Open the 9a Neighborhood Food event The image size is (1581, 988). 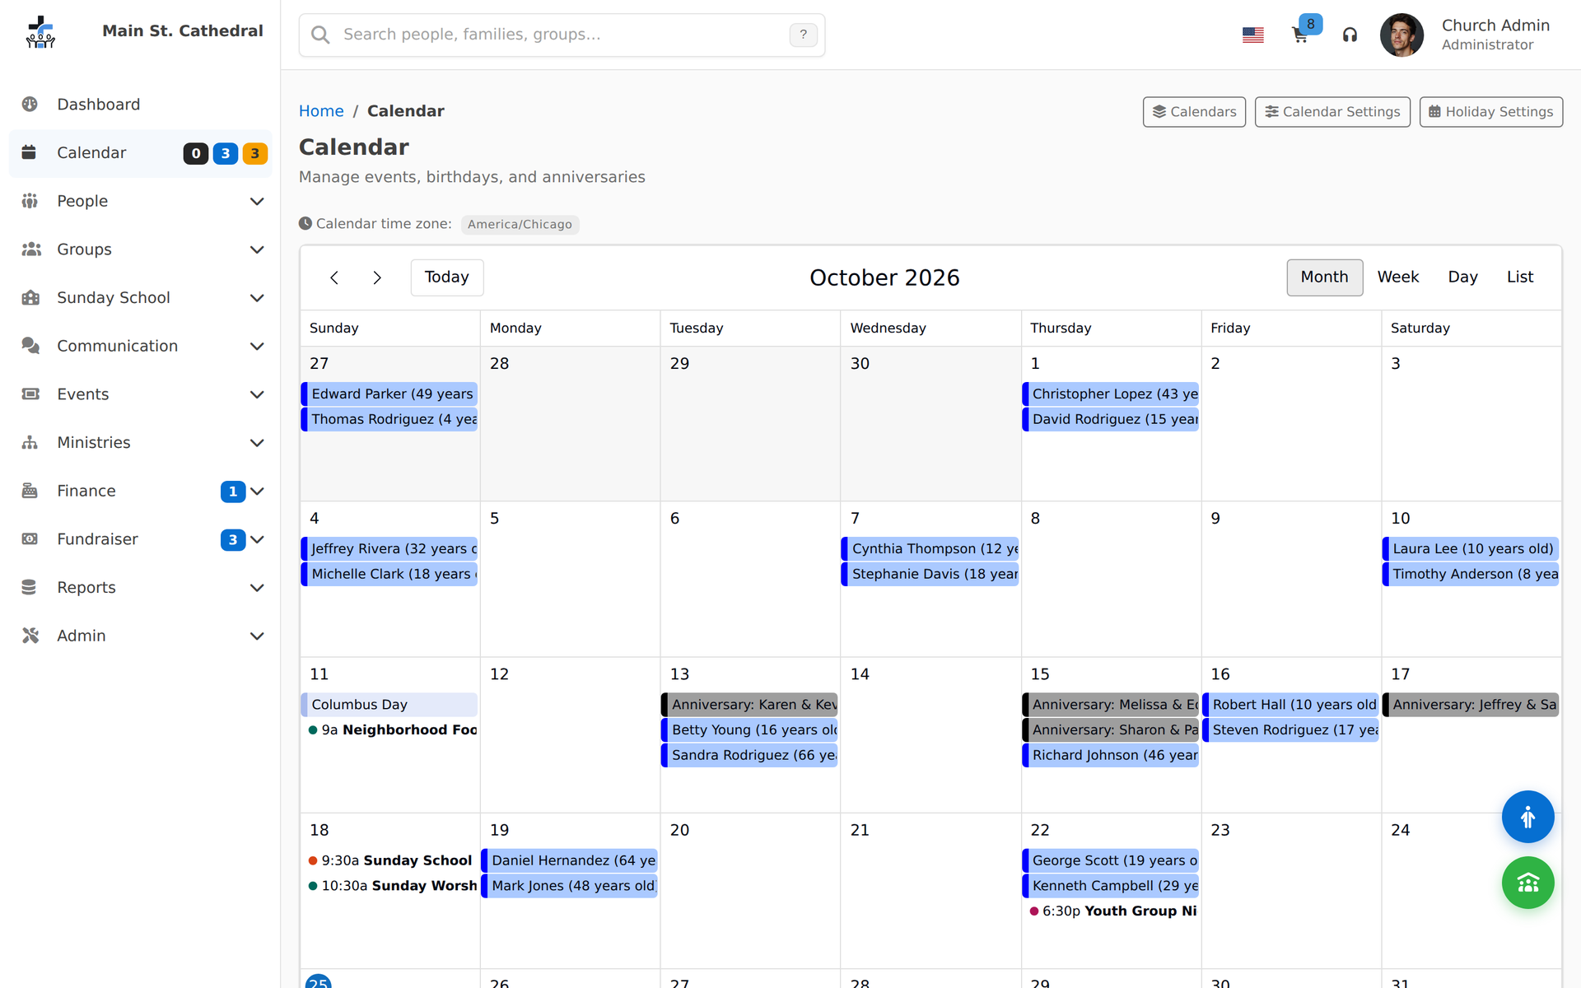pos(389,730)
